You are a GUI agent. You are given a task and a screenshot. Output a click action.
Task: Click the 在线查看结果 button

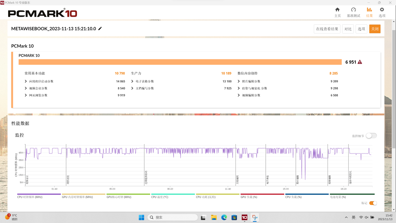coord(327,29)
